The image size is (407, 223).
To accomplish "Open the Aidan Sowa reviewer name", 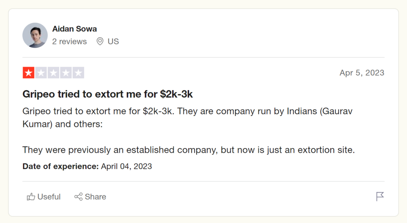I will (x=74, y=29).
